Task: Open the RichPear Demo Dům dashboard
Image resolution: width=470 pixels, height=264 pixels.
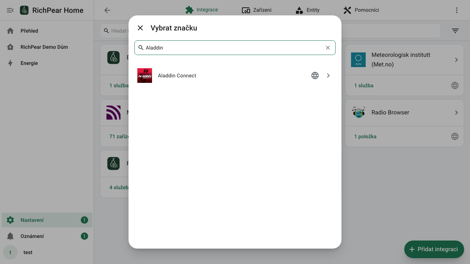Action: tap(47, 47)
